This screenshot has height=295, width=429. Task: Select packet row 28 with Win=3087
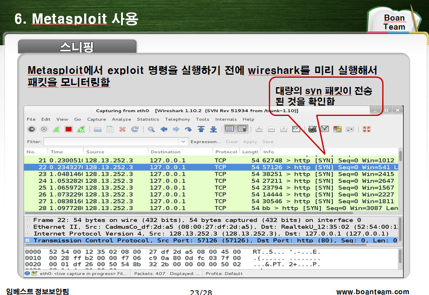[211, 208]
